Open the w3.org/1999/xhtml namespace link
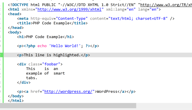 tap(69, 9)
